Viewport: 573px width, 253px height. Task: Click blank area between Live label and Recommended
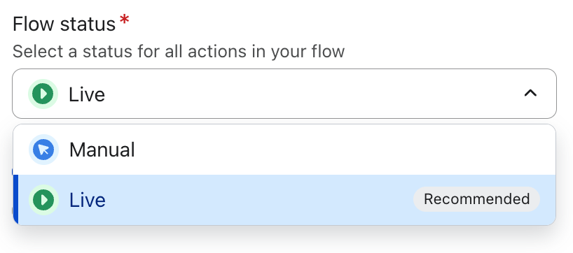point(259,200)
